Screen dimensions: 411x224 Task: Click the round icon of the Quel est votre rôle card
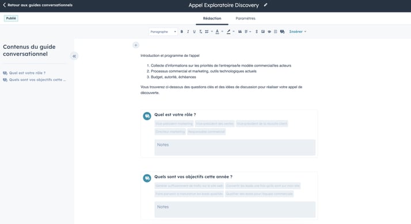click(x=147, y=116)
